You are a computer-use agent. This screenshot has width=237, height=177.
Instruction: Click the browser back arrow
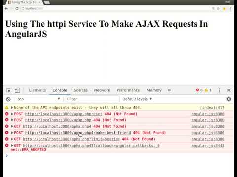(x=6, y=8)
